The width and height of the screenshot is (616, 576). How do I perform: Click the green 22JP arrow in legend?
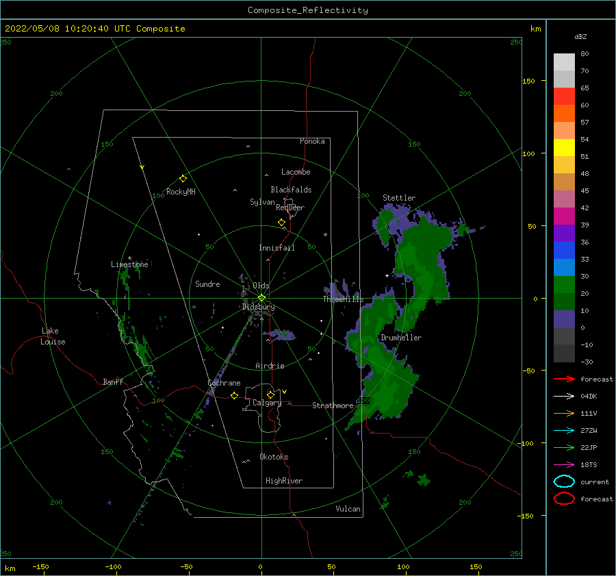coord(564,447)
